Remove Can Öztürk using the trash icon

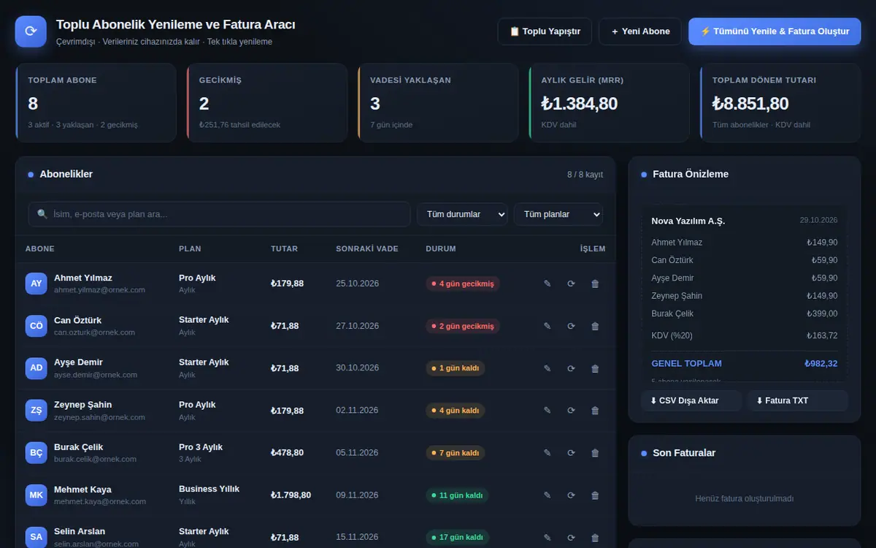pos(595,326)
